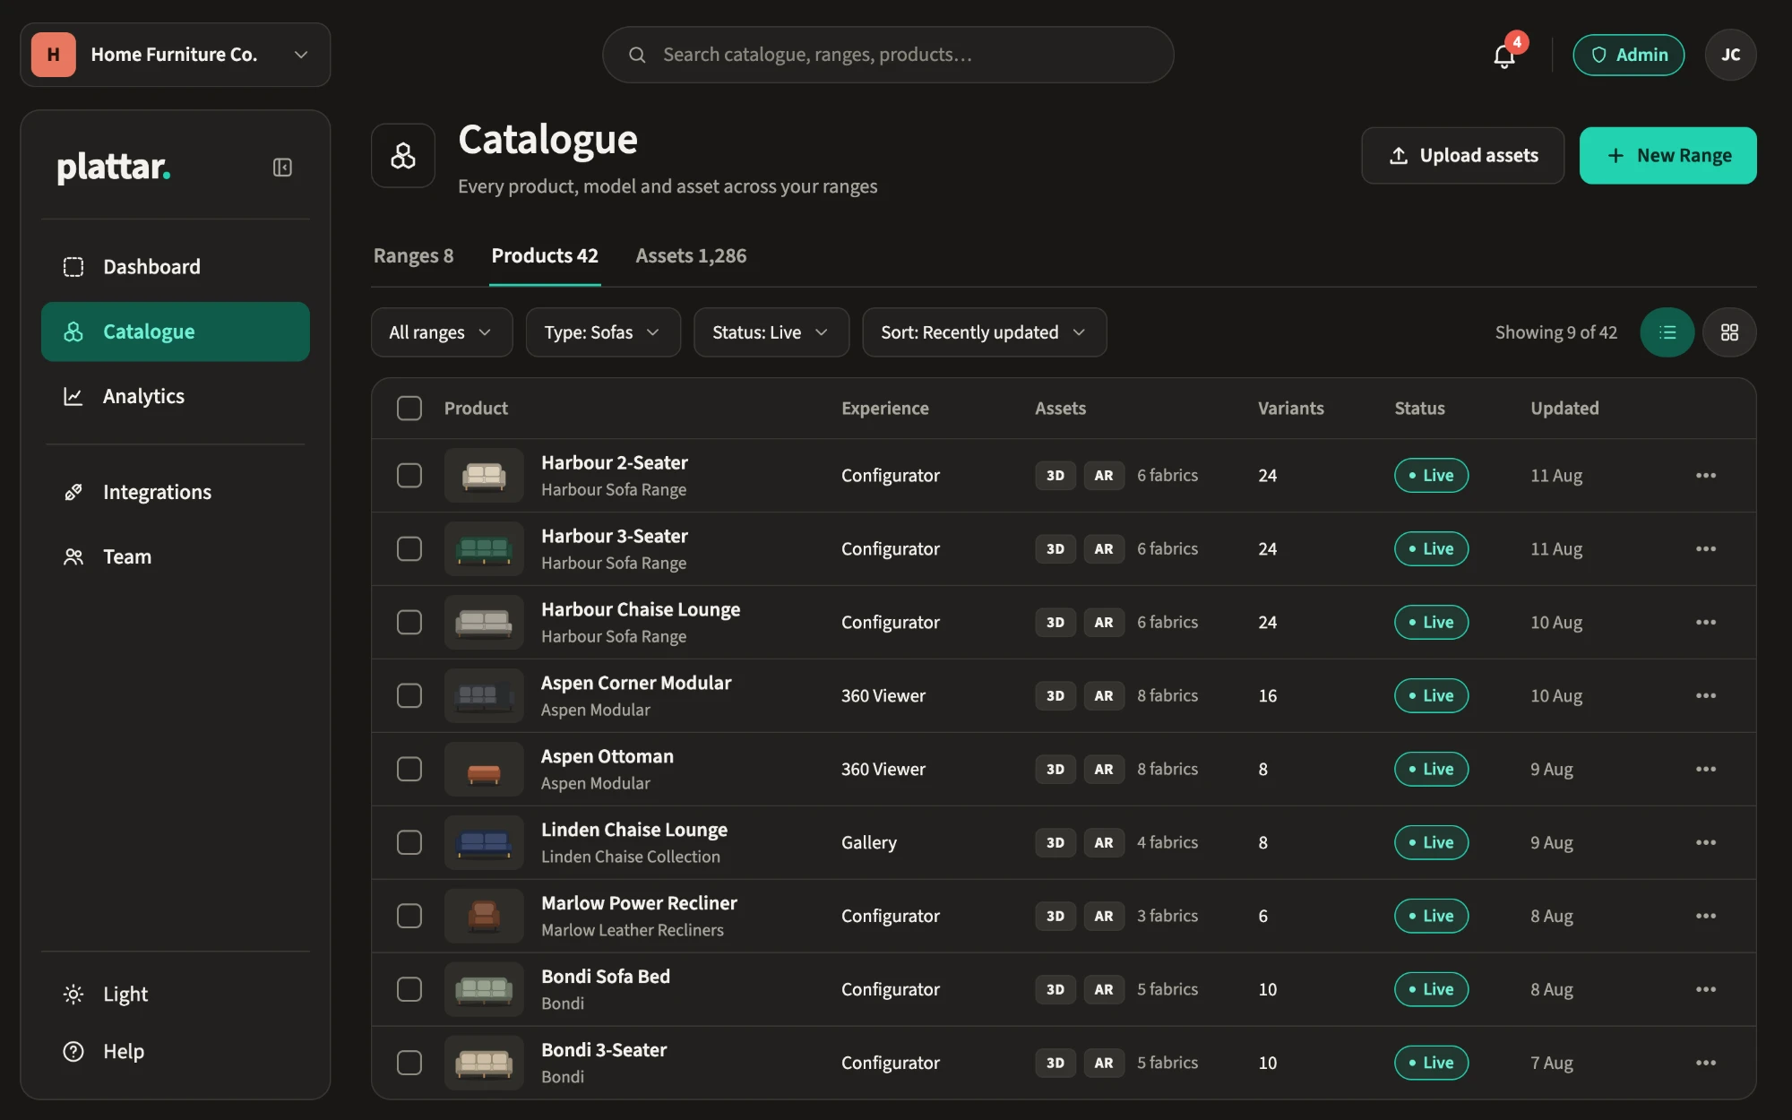The height and width of the screenshot is (1120, 1792).
Task: Open more options for Harbour Chaise Lounge
Action: (1706, 623)
